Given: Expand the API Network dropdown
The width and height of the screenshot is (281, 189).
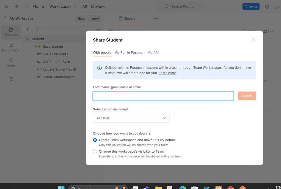Looking at the screenshot, I should click(x=95, y=6).
